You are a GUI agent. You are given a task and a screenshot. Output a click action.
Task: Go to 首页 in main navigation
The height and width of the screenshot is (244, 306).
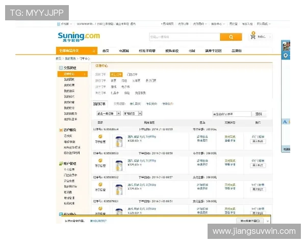point(106,51)
